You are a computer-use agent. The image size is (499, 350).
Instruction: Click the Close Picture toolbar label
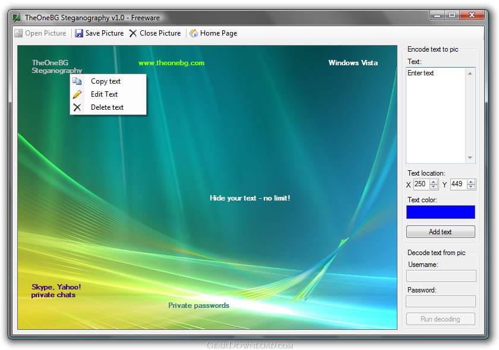160,33
